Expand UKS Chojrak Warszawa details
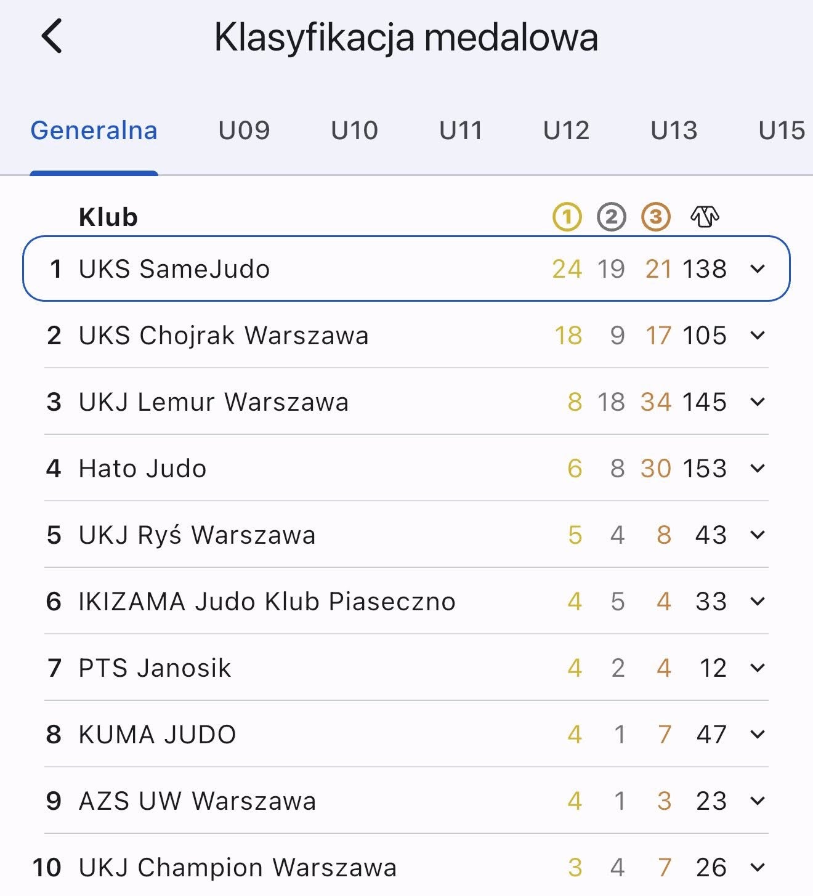 click(758, 336)
